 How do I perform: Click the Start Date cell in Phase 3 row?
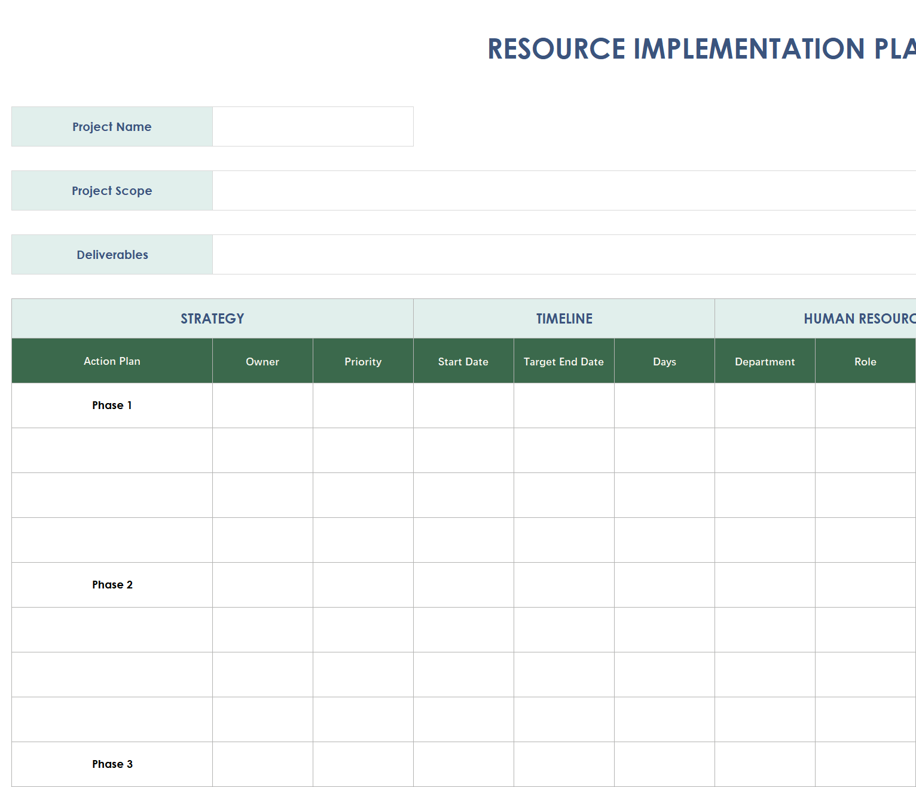[463, 764]
